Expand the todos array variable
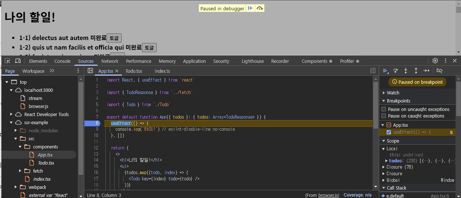 387,161
